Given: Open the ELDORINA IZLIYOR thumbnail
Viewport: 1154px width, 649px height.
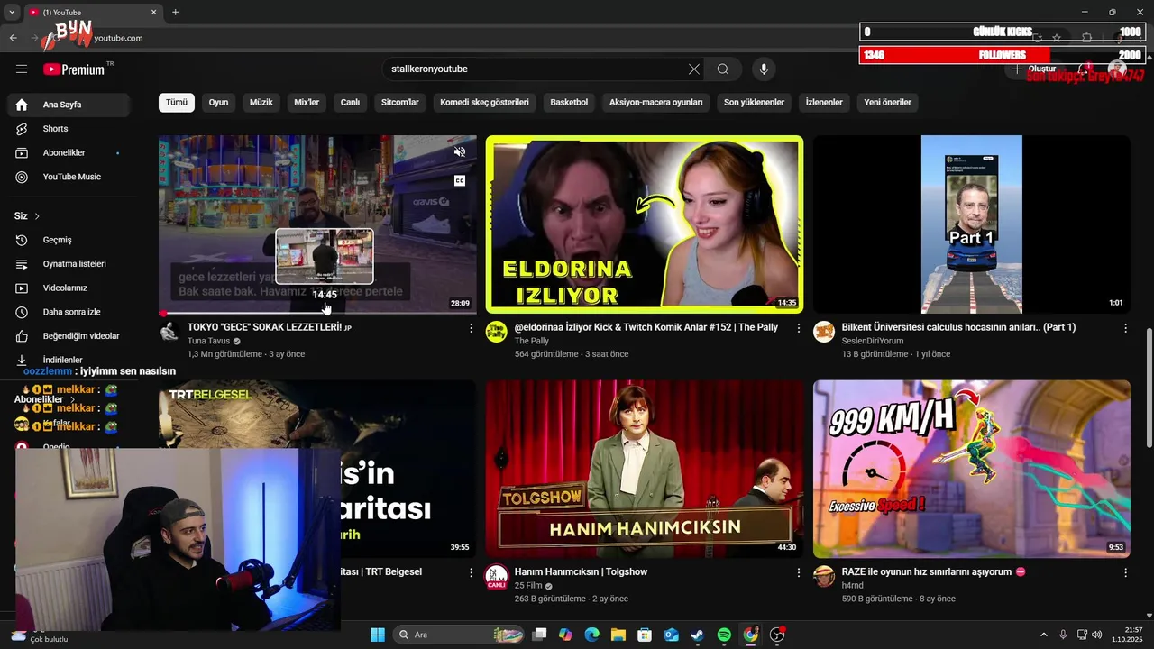Looking at the screenshot, I should [x=644, y=224].
